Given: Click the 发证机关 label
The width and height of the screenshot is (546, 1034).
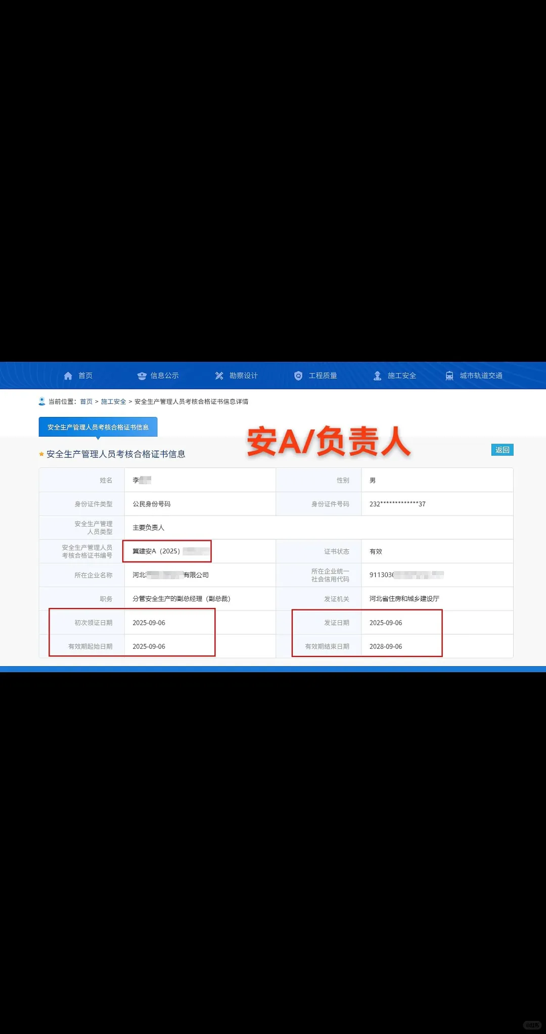Looking at the screenshot, I should coord(337,599).
